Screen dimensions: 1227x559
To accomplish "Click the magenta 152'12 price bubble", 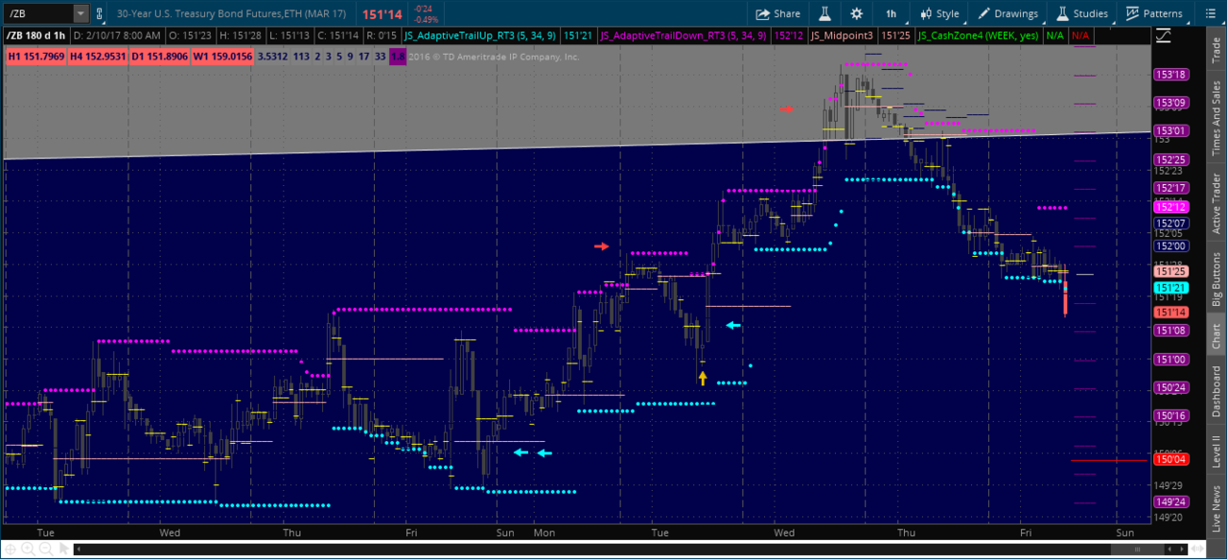I will tap(1170, 206).
